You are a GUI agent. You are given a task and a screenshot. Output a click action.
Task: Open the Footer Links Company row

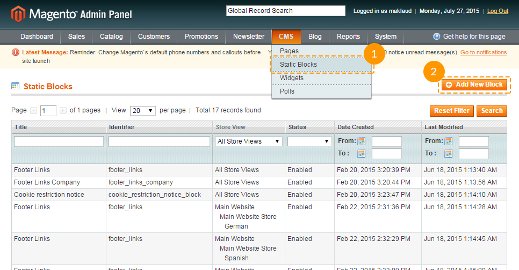coord(259,182)
